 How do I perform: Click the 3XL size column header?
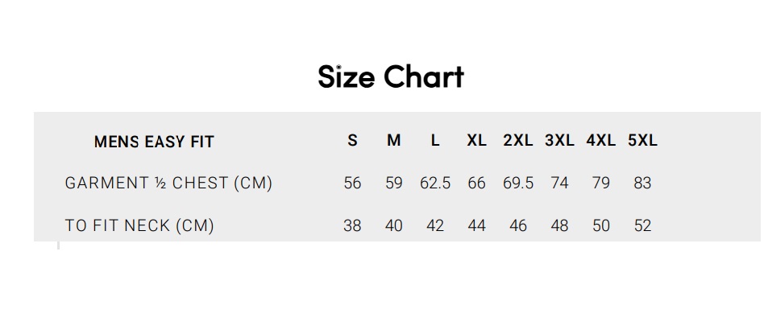point(559,141)
